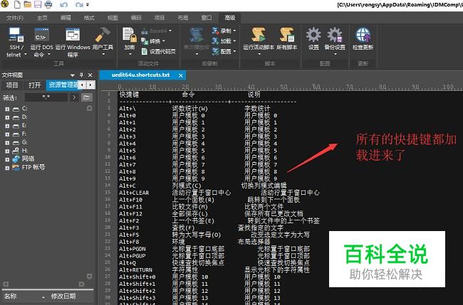This screenshot has height=305, width=463.
Task: Switch to the 编码 ribbon tab
Action: pos(136,18)
